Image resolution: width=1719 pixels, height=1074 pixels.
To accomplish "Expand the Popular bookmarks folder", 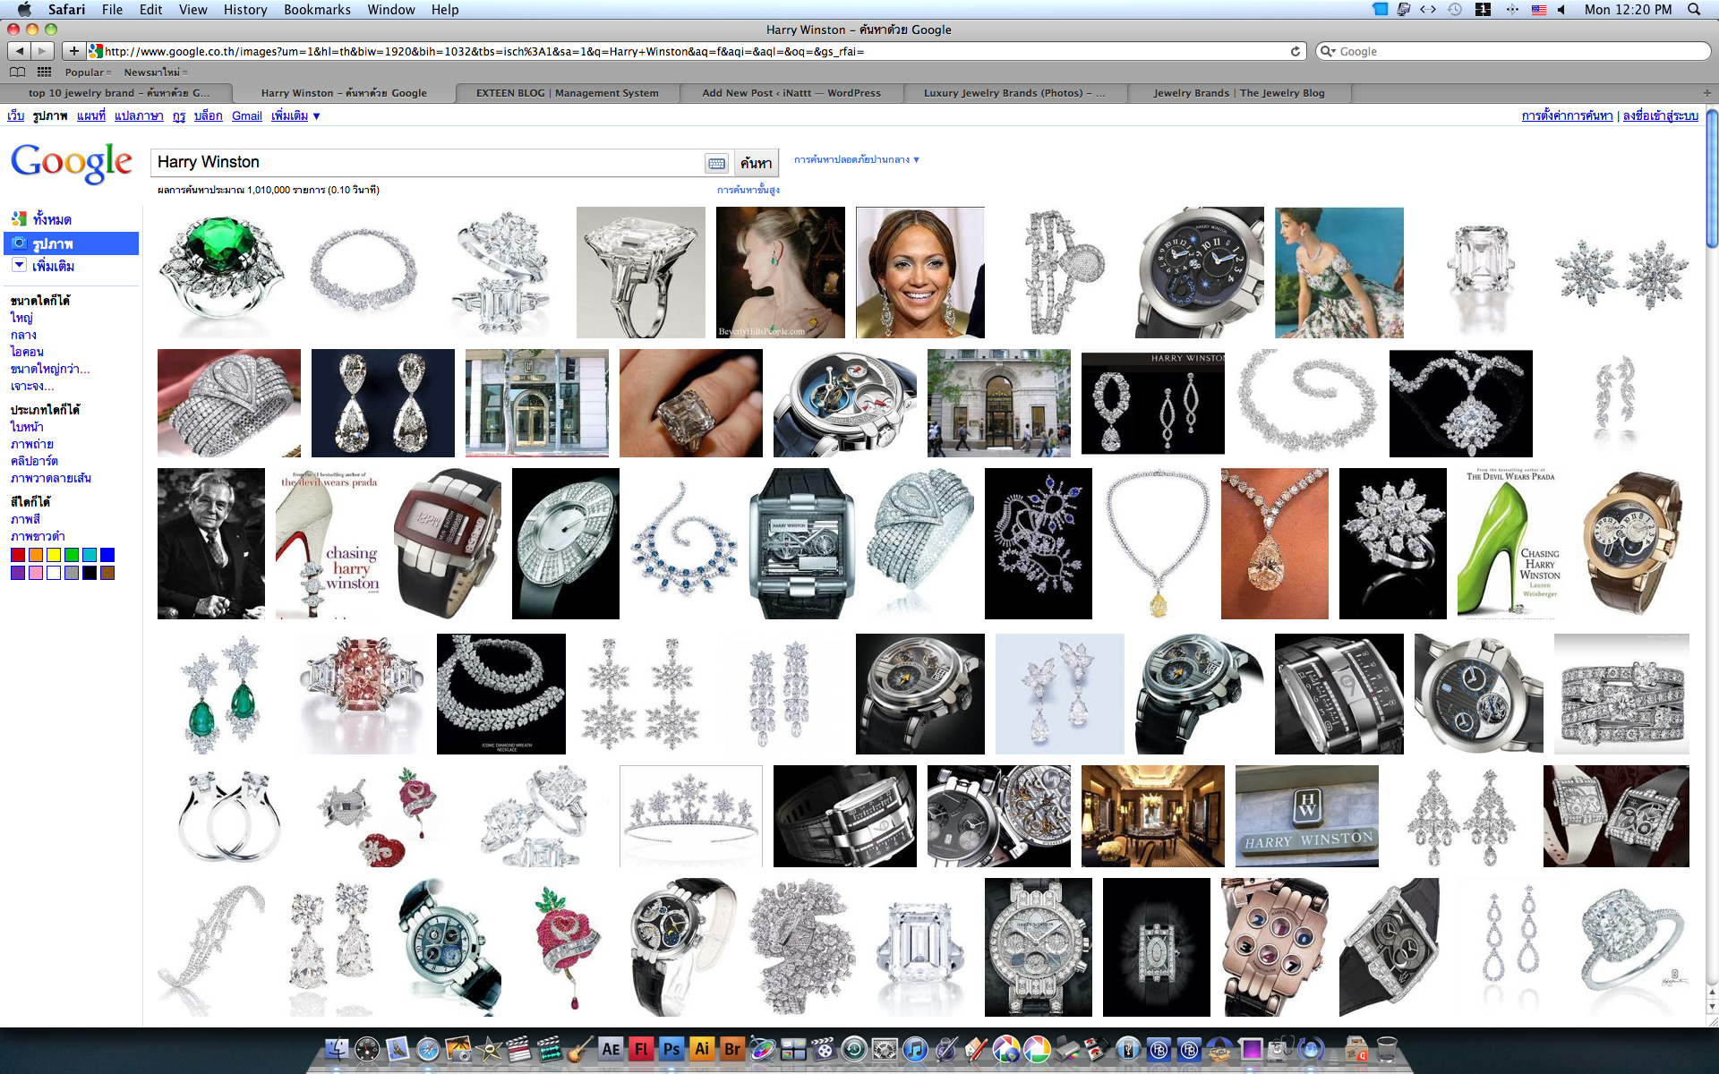I will point(88,72).
